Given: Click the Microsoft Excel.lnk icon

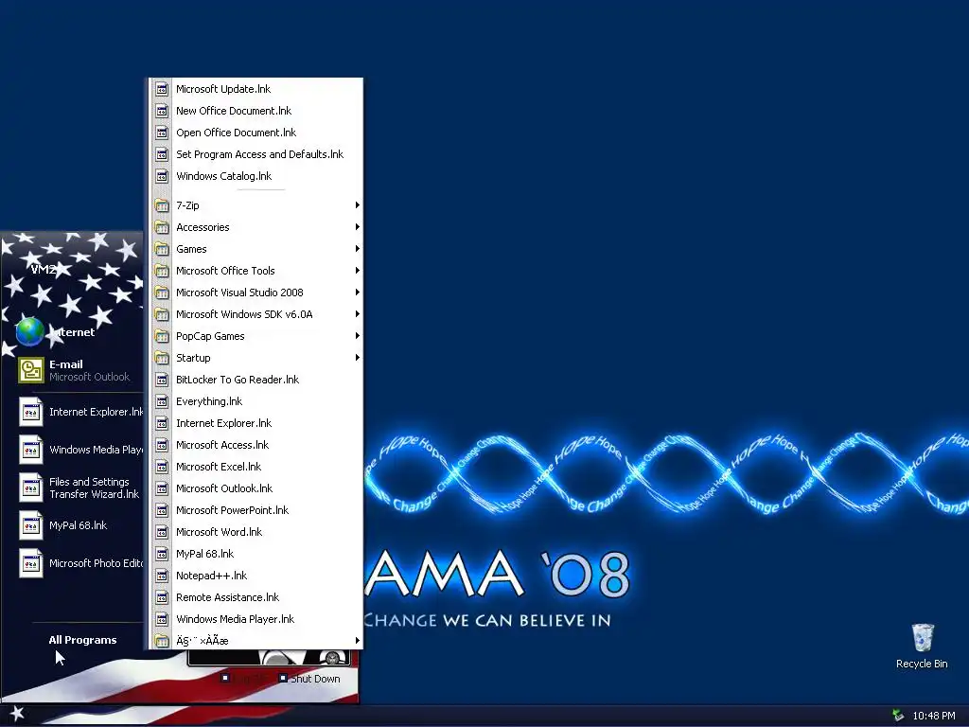Looking at the screenshot, I should [162, 467].
